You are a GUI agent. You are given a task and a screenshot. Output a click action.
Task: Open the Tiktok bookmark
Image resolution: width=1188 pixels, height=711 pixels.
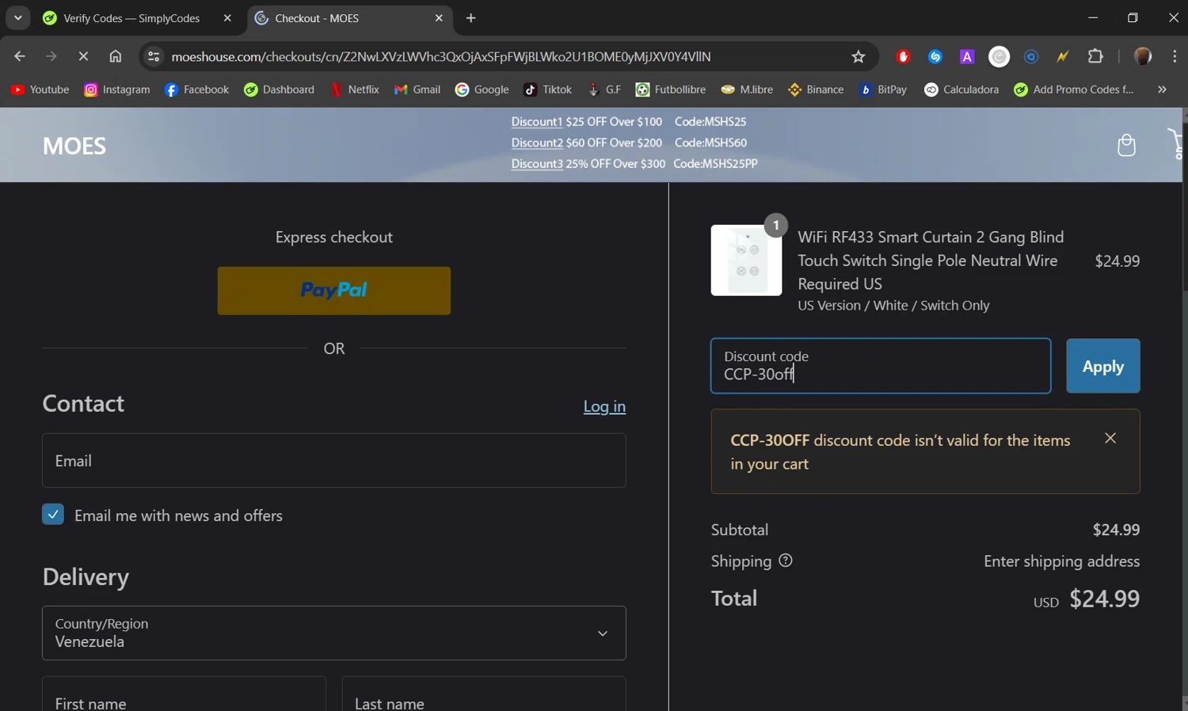(548, 89)
